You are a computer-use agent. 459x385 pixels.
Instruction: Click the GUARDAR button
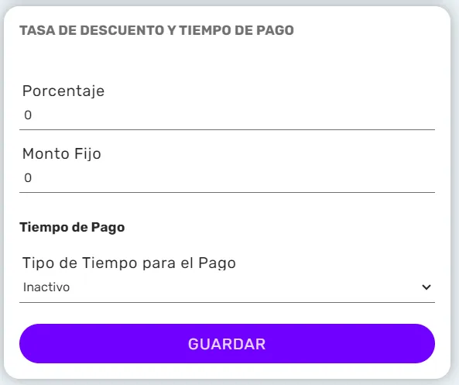coord(227,343)
